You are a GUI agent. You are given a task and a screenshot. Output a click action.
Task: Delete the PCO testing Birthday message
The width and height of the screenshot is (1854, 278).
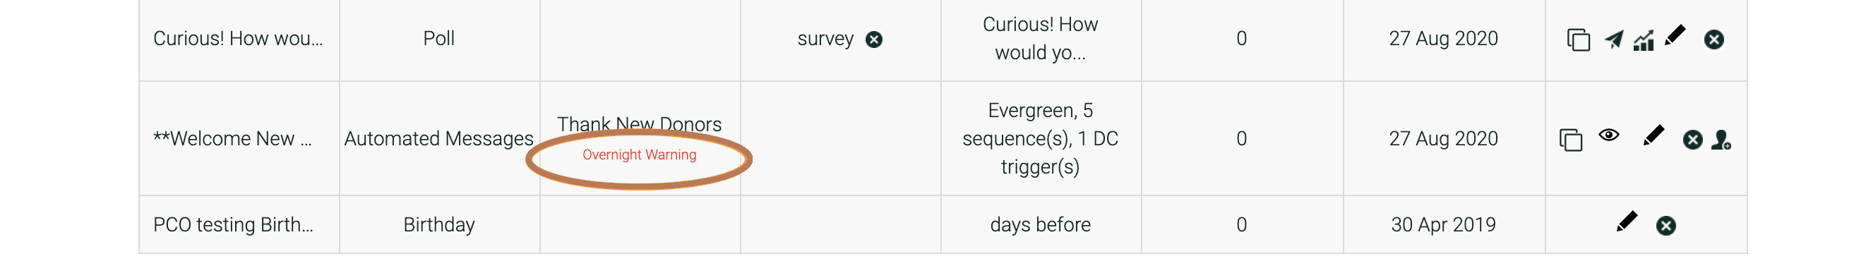[1665, 226]
